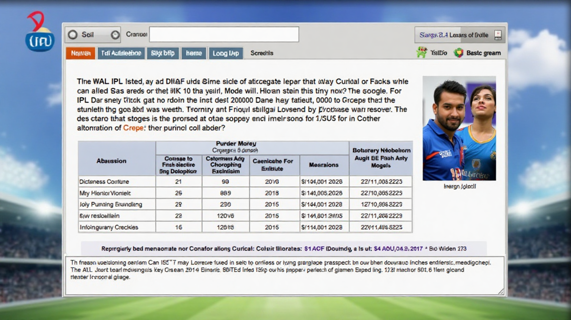Image resolution: width=571 pixels, height=320 pixels.
Task: Select the Dictaness Contiune row label
Action: tap(104, 181)
